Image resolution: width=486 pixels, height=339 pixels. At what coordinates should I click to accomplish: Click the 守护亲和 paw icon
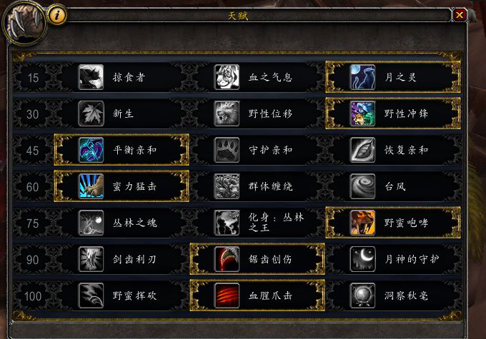coord(227,150)
